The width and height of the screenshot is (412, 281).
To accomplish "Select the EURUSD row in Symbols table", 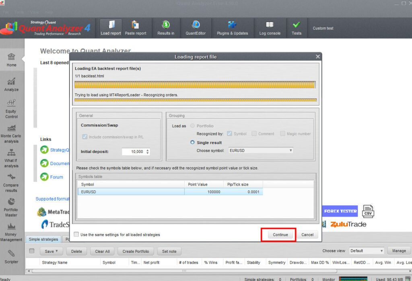I will (170, 192).
